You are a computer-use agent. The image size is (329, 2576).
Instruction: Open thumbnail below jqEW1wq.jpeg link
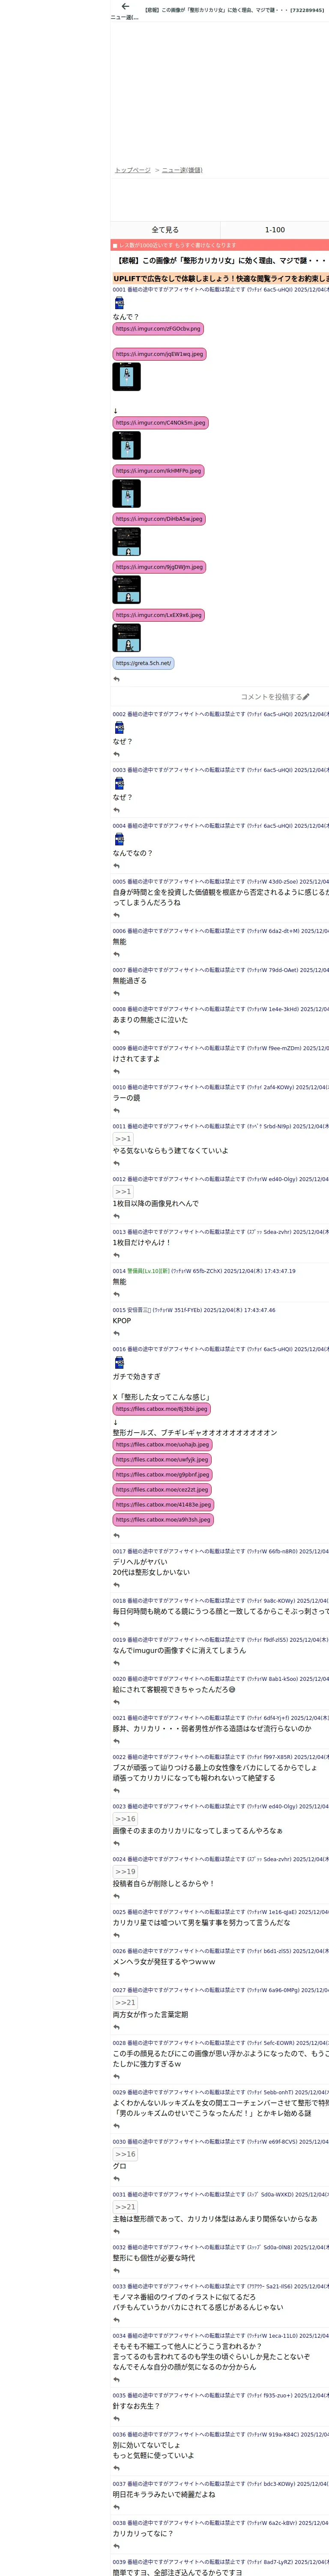127,377
